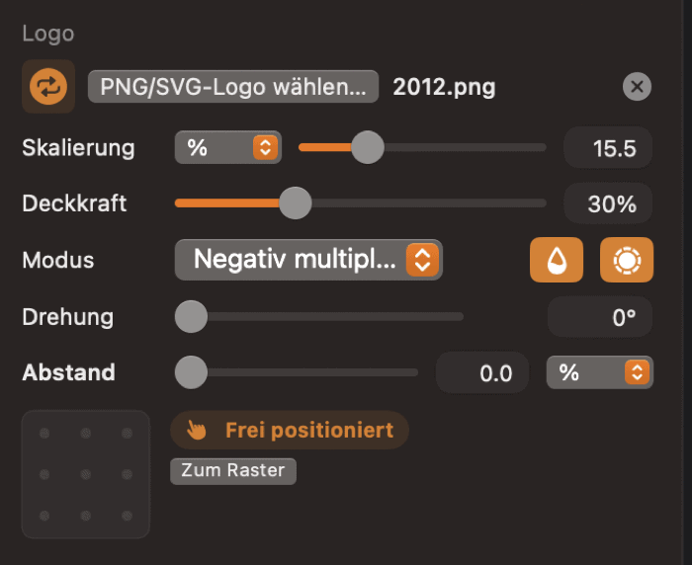Screen dimensions: 692x565
Task: Click the Frei positioniert button
Action: pyautogui.click(x=291, y=431)
